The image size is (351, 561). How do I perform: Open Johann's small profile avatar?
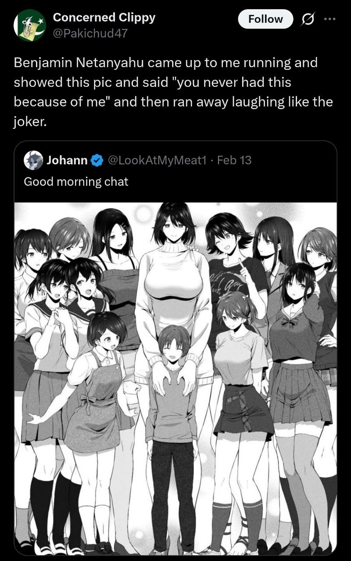click(33, 160)
